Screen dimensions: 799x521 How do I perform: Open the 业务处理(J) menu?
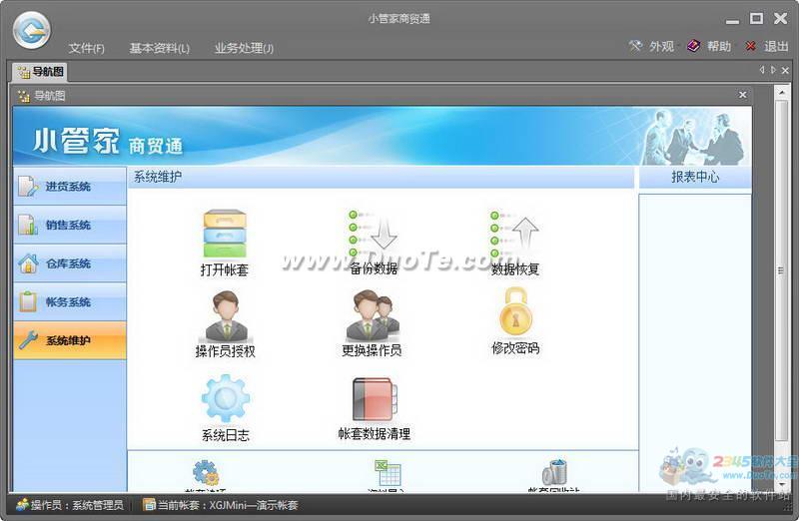244,48
